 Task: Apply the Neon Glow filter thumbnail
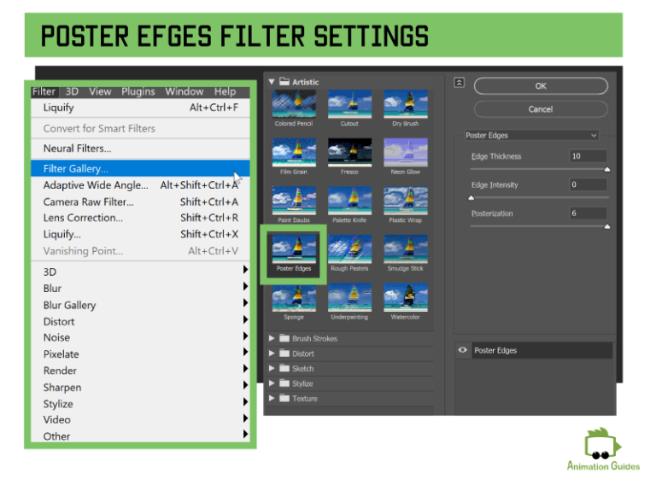pyautogui.click(x=405, y=152)
